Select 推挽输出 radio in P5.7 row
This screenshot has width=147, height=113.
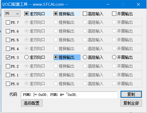click(x=56, y=22)
